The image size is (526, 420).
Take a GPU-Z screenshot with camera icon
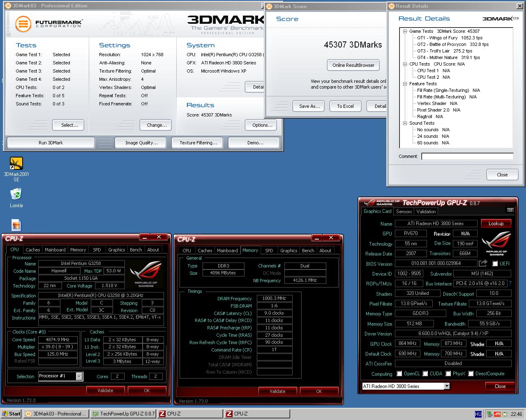coord(510,210)
